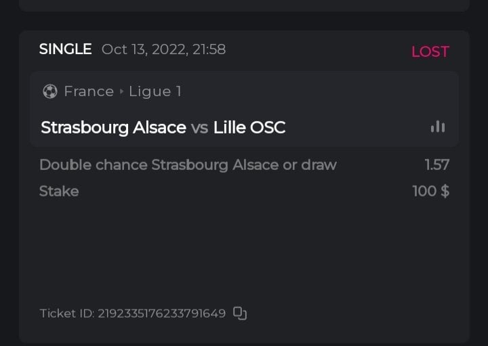Click the Oct 13, 2022 bet date

163,49
